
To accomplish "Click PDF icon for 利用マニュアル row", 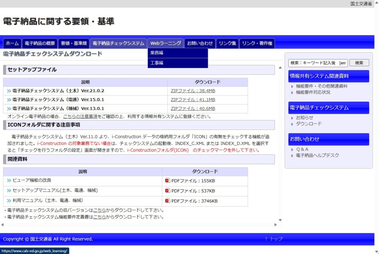I will 167,201.
